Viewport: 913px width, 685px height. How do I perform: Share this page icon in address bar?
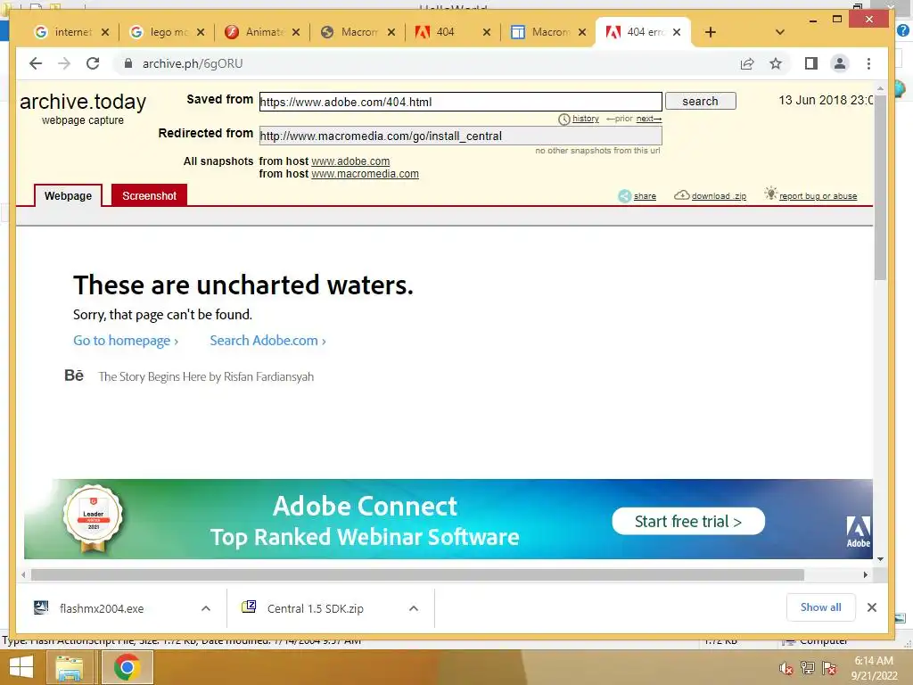(747, 63)
